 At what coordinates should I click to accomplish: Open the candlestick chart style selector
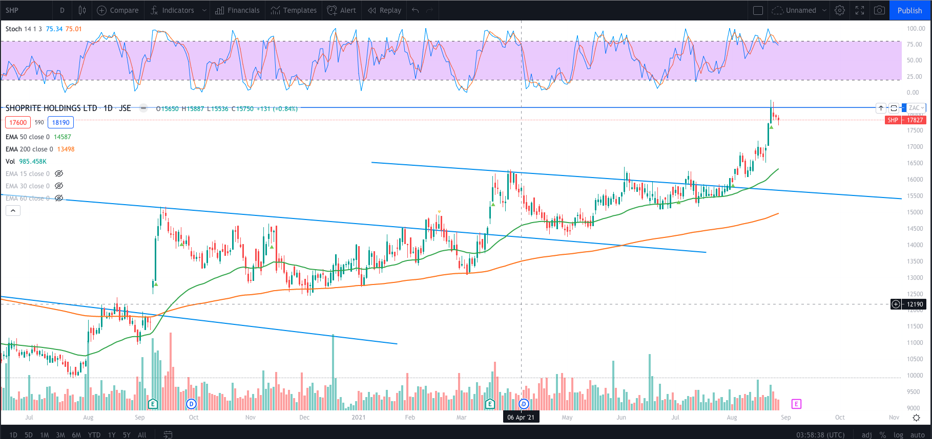pos(82,10)
